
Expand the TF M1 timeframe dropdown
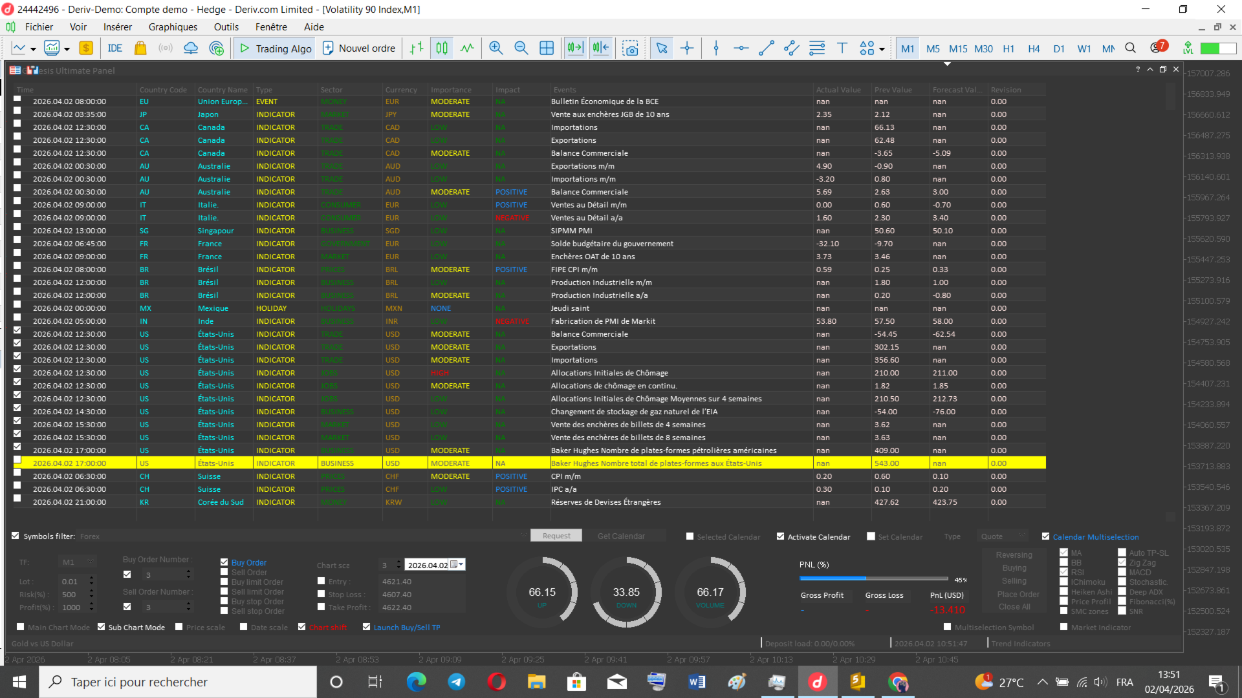[91, 562]
